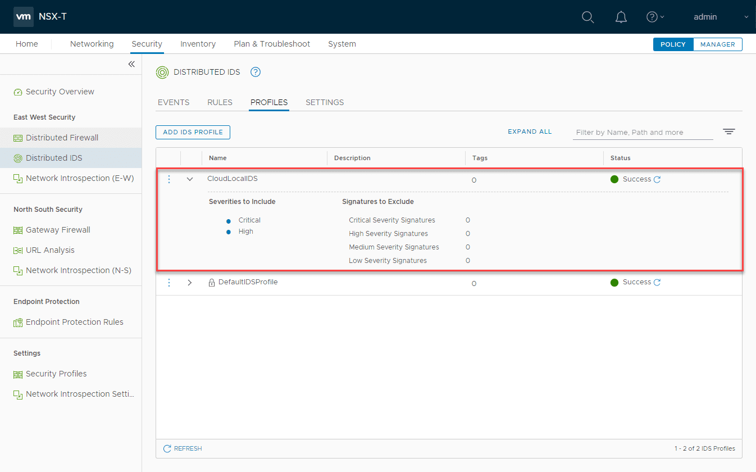The image size is (756, 472).
Task: Click the CloudLocalIDS profile name
Action: (233, 179)
